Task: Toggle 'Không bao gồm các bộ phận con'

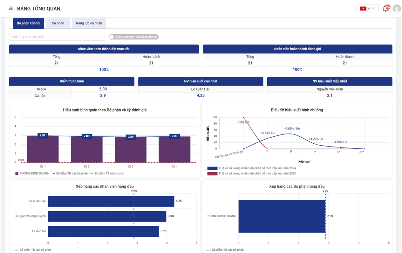Action: tap(112, 37)
